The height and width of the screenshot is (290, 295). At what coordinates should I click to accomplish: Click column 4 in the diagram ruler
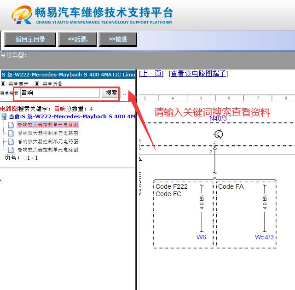173,98
